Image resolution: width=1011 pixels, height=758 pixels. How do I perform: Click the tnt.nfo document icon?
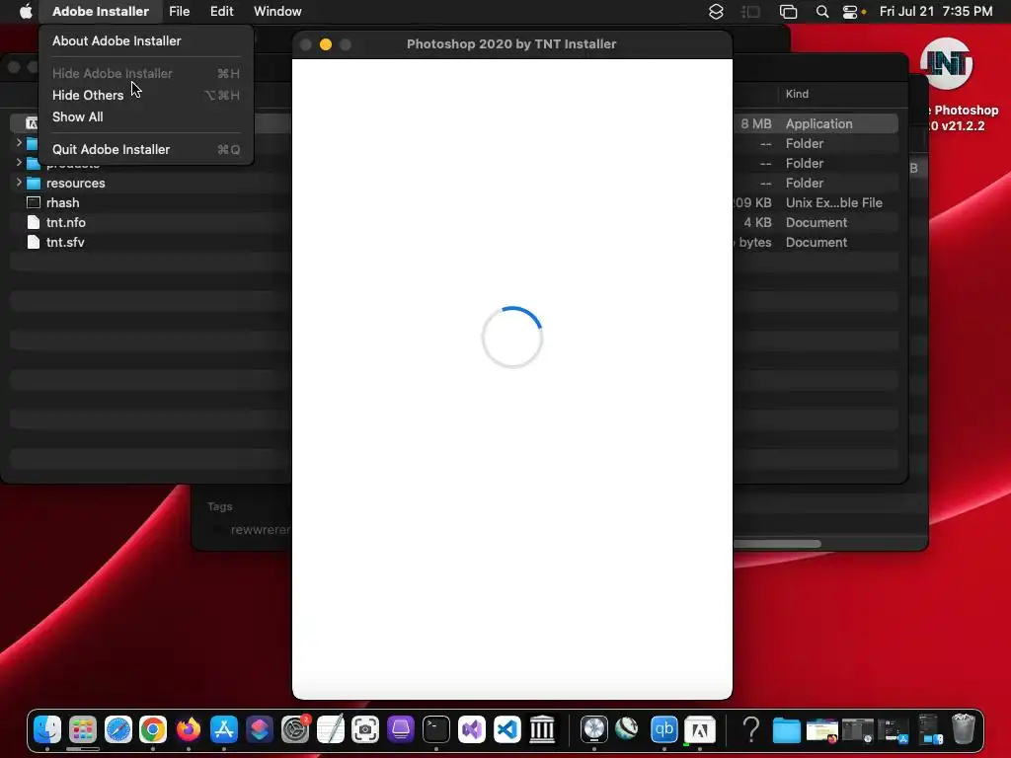pyautogui.click(x=34, y=222)
